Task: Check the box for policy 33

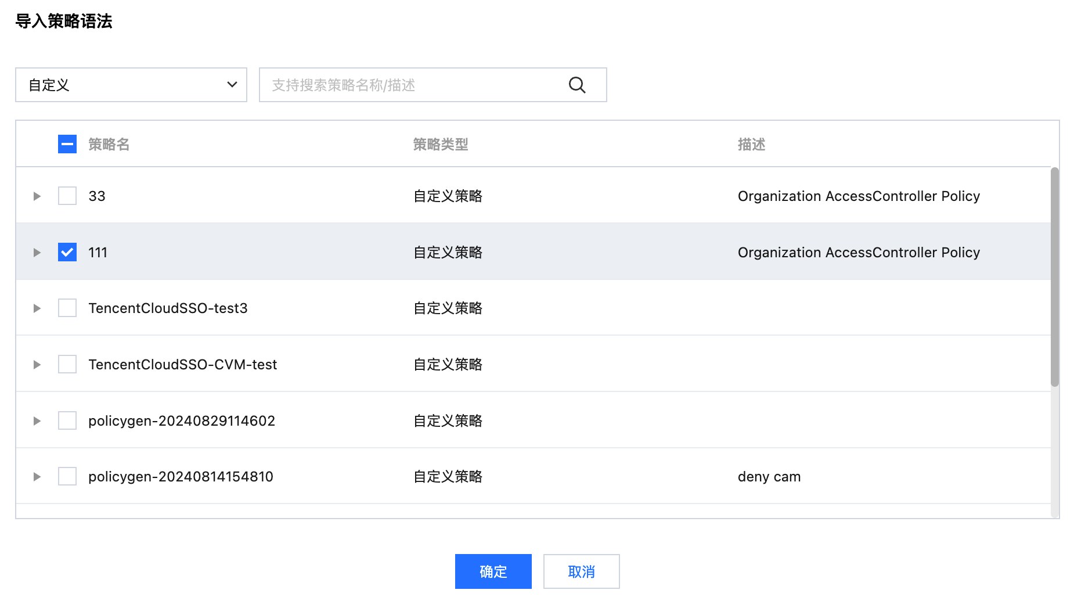Action: click(67, 196)
